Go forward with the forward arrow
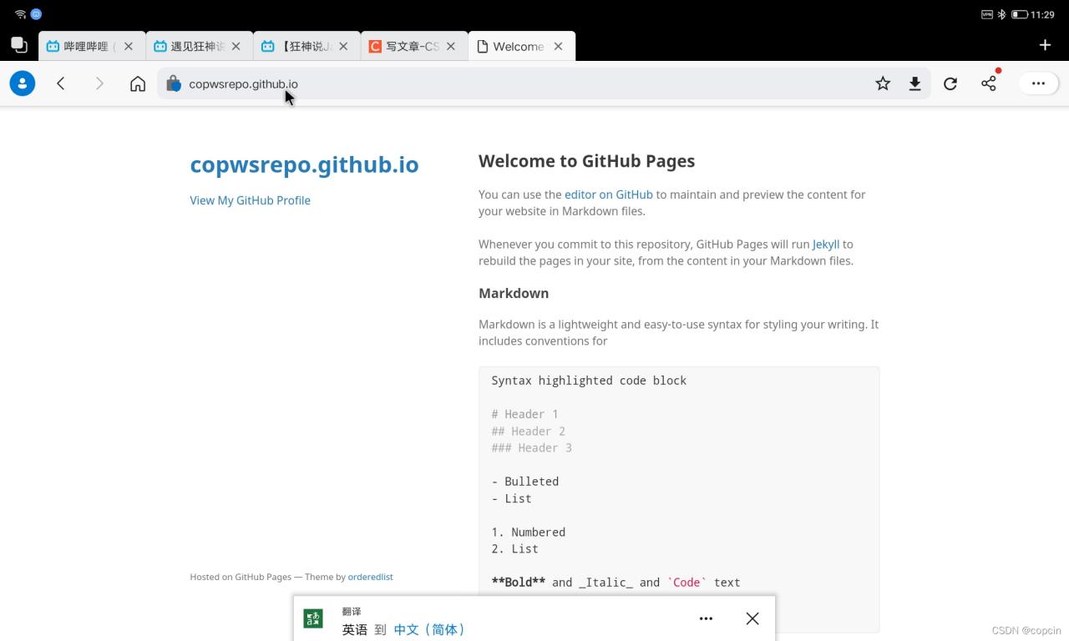Image resolution: width=1069 pixels, height=641 pixels. point(99,83)
